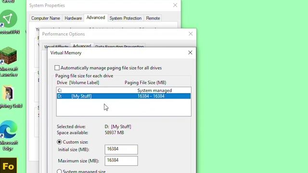Open System Protection tab in System Properties
The width and height of the screenshot is (308, 173).
[125, 18]
